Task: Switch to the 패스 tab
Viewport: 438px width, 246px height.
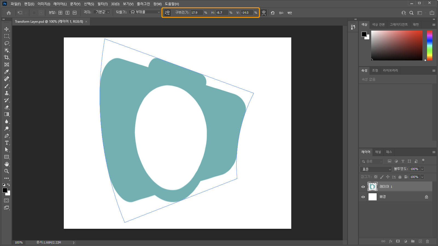Action: point(389,152)
